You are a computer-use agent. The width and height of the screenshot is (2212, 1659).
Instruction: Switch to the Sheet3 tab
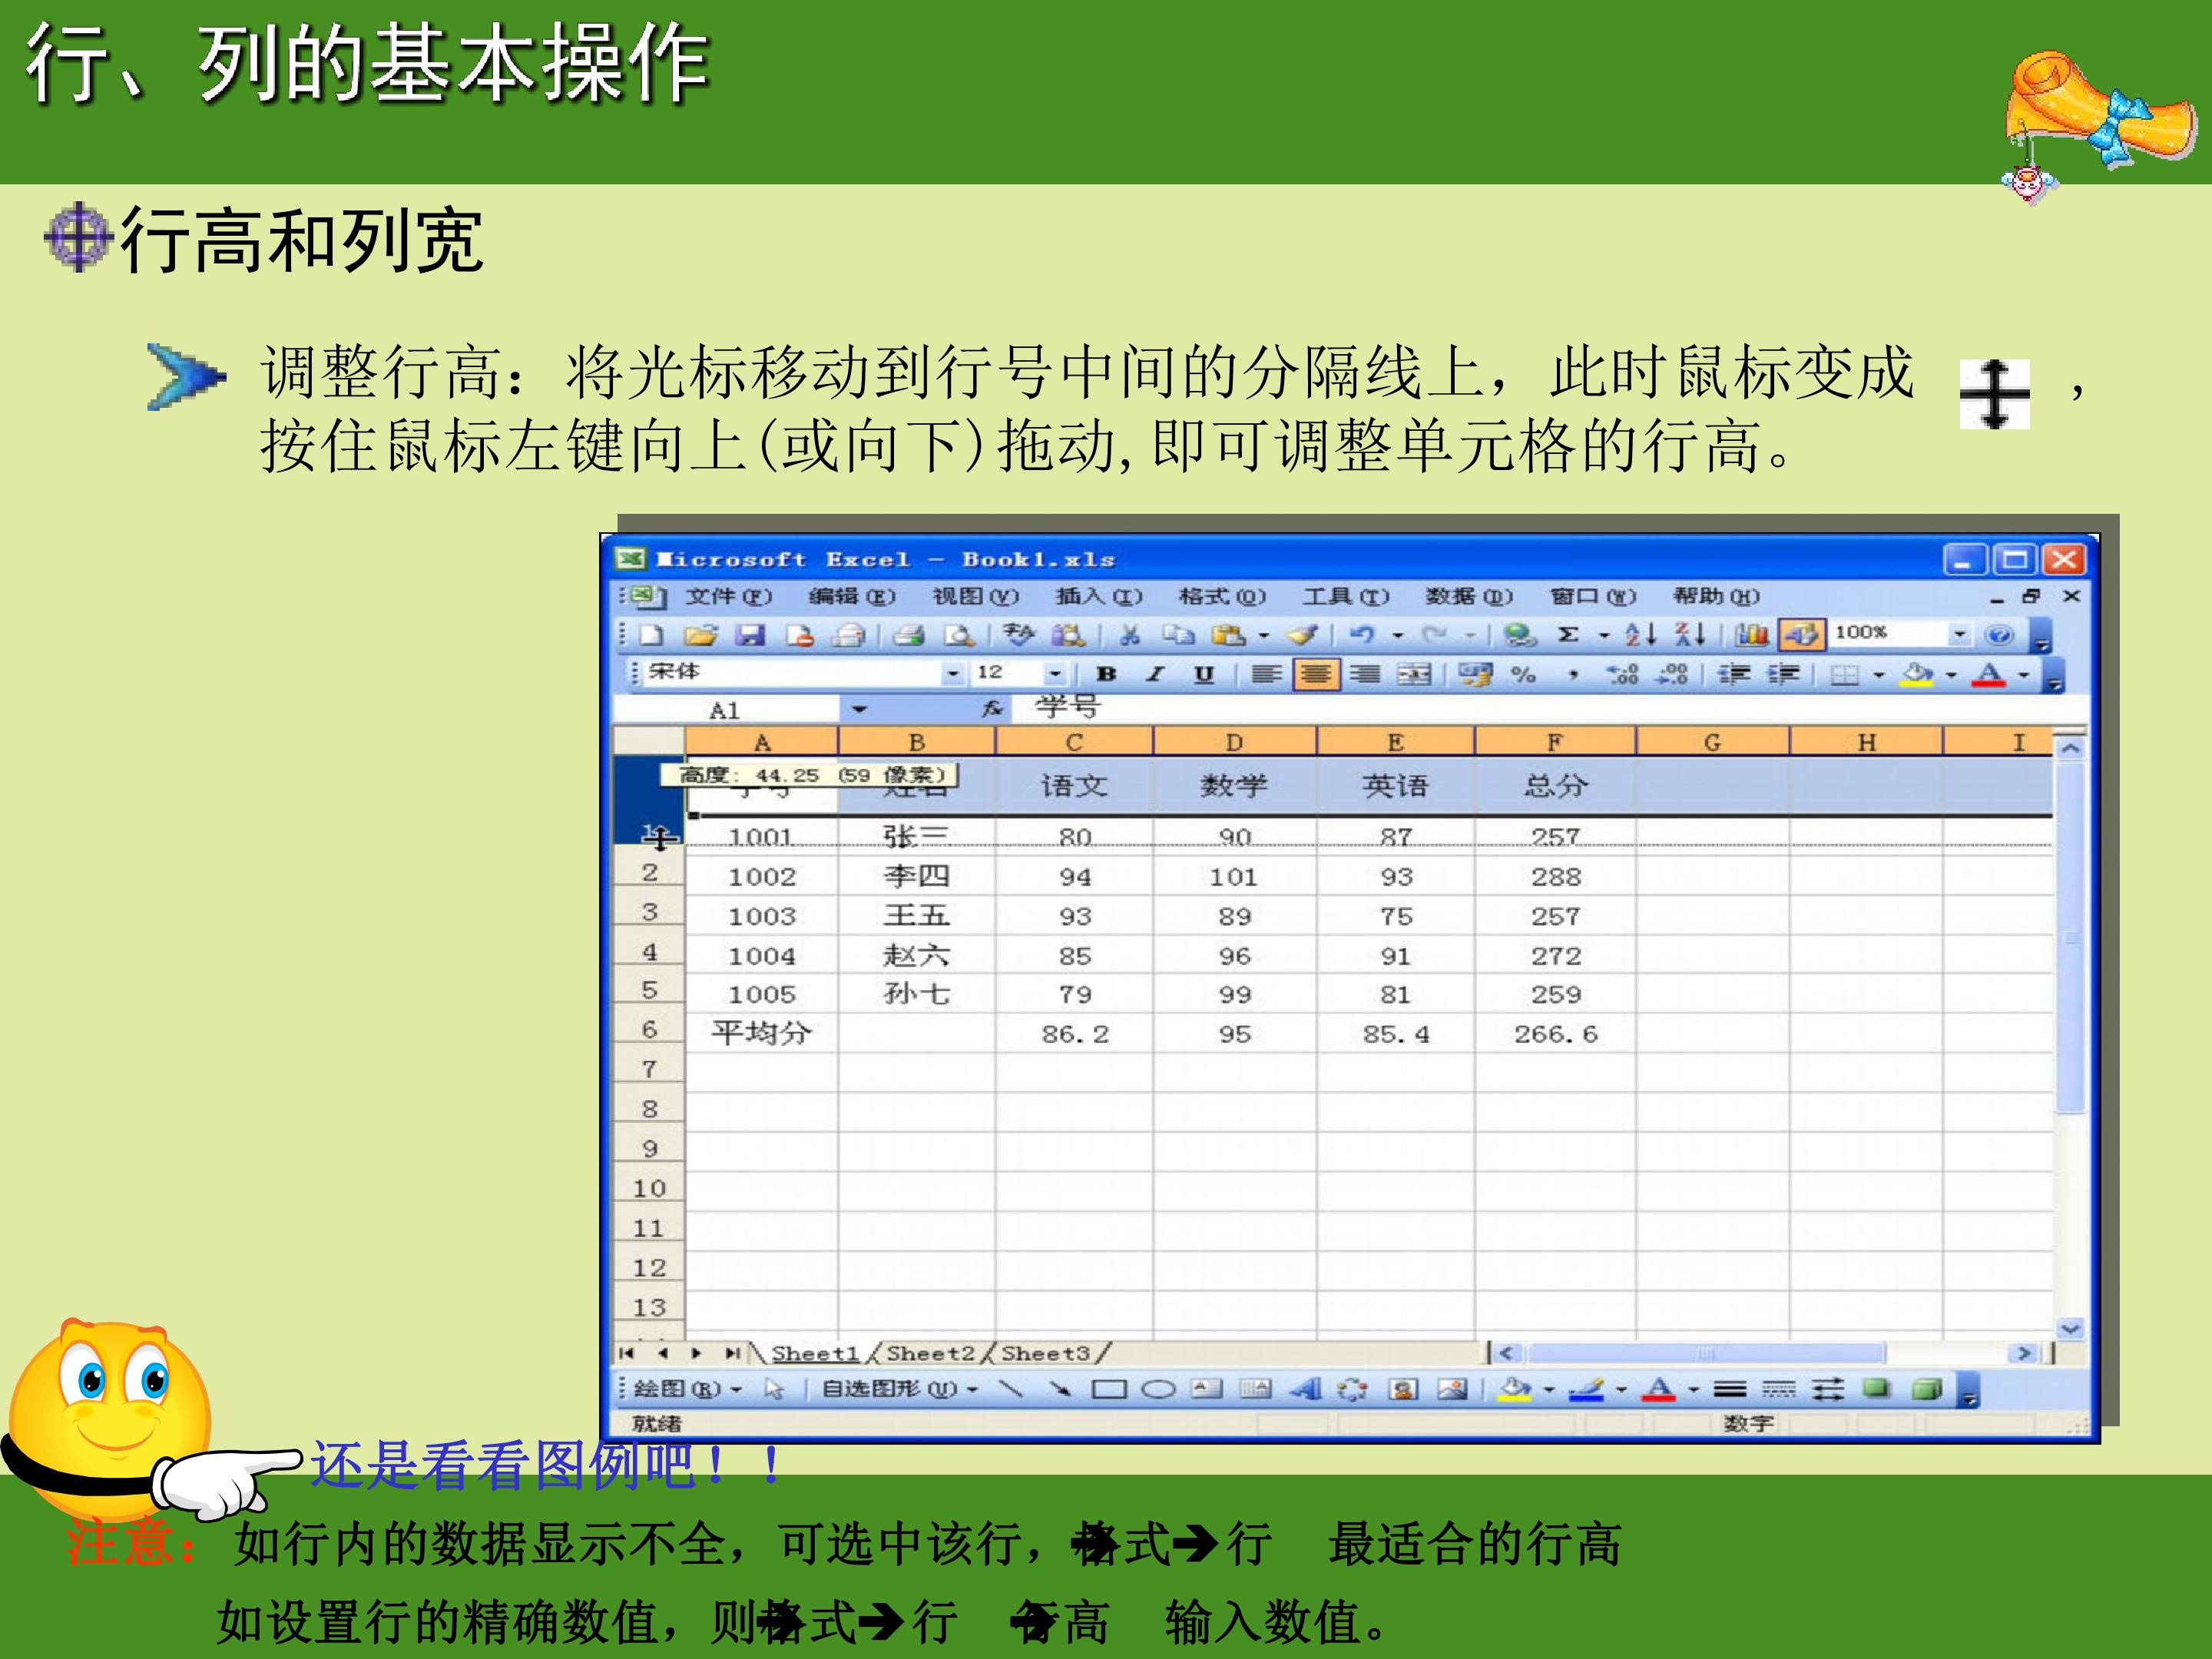tap(1046, 1354)
